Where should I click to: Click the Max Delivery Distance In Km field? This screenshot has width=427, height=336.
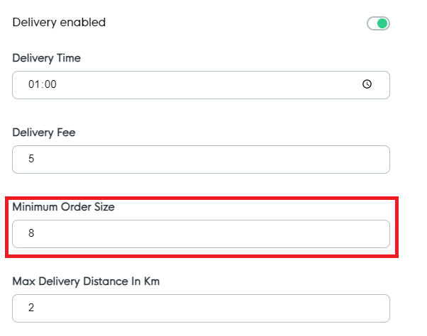pyautogui.click(x=201, y=308)
